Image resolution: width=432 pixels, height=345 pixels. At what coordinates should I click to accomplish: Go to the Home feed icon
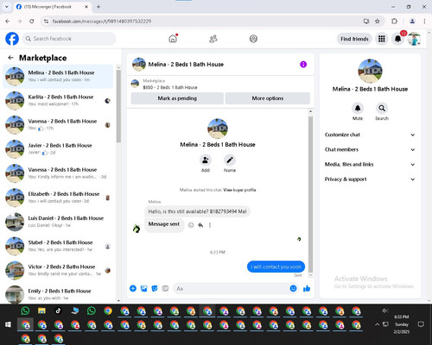pos(173,39)
